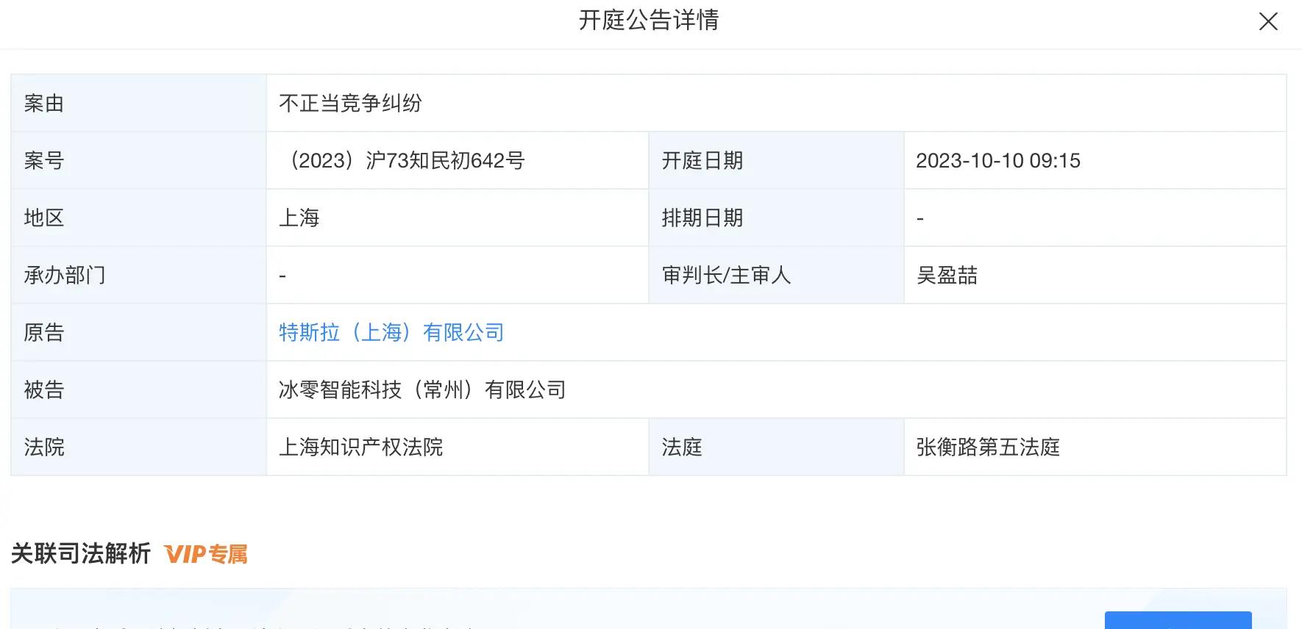
Task: Click the defendant 冰零智能科技（常州）有限公司
Action: 422,389
